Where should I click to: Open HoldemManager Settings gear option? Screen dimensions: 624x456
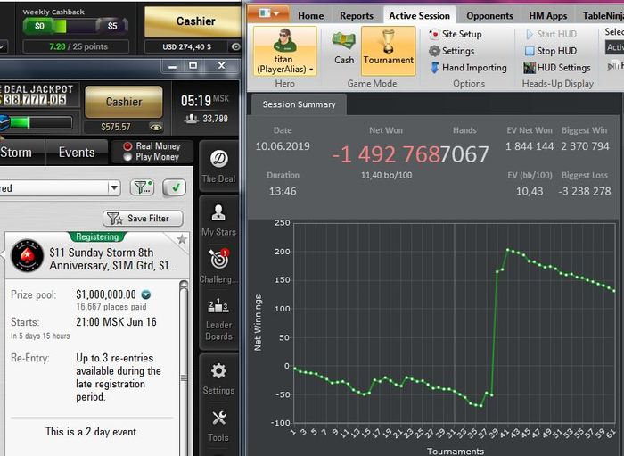click(x=452, y=51)
